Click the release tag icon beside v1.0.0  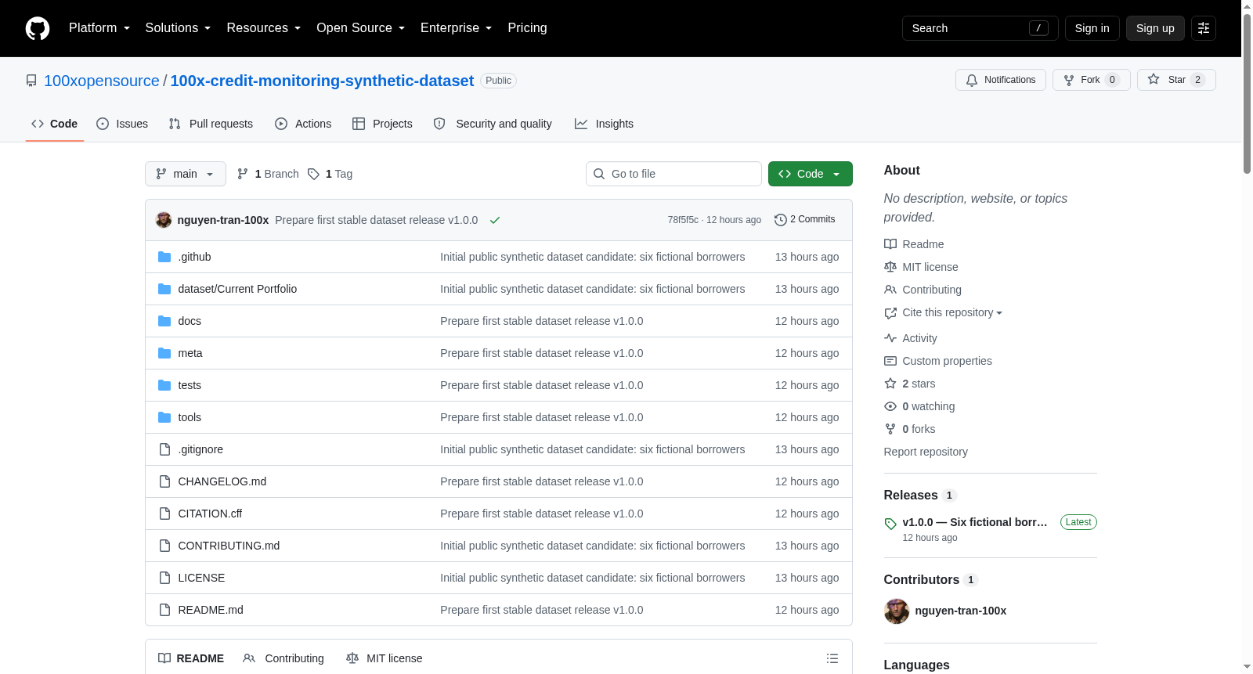890,524
